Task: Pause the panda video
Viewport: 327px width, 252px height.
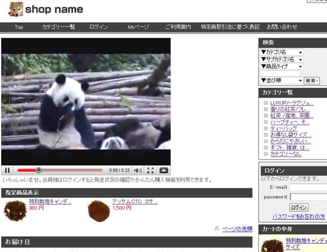Action: click(x=8, y=170)
